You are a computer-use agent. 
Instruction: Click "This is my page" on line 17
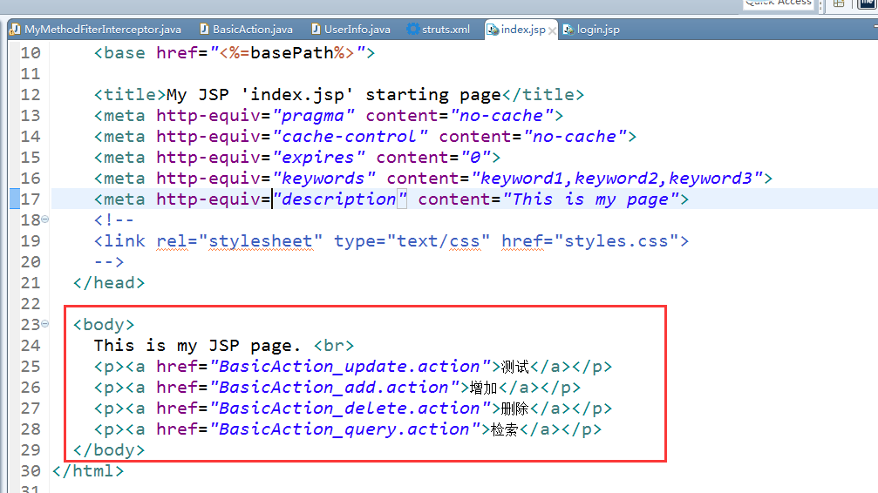591,199
